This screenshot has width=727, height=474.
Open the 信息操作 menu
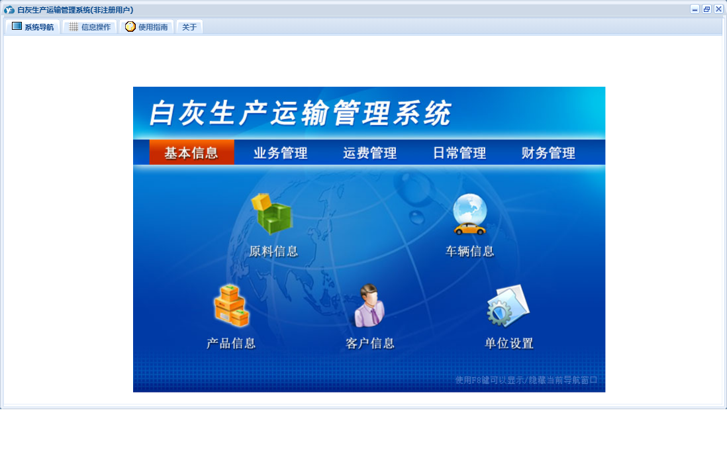90,27
